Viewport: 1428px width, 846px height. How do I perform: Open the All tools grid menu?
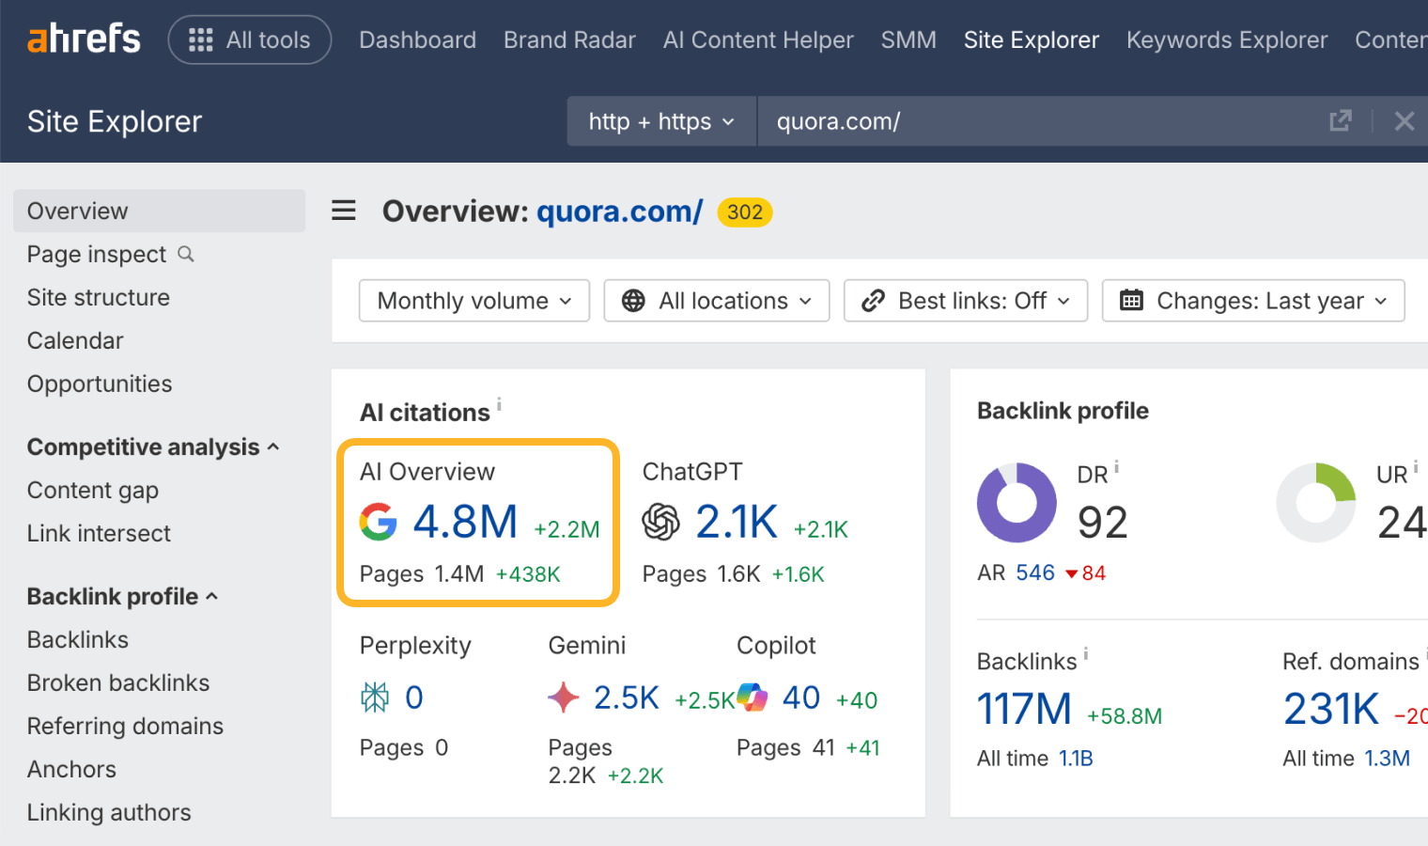point(249,39)
